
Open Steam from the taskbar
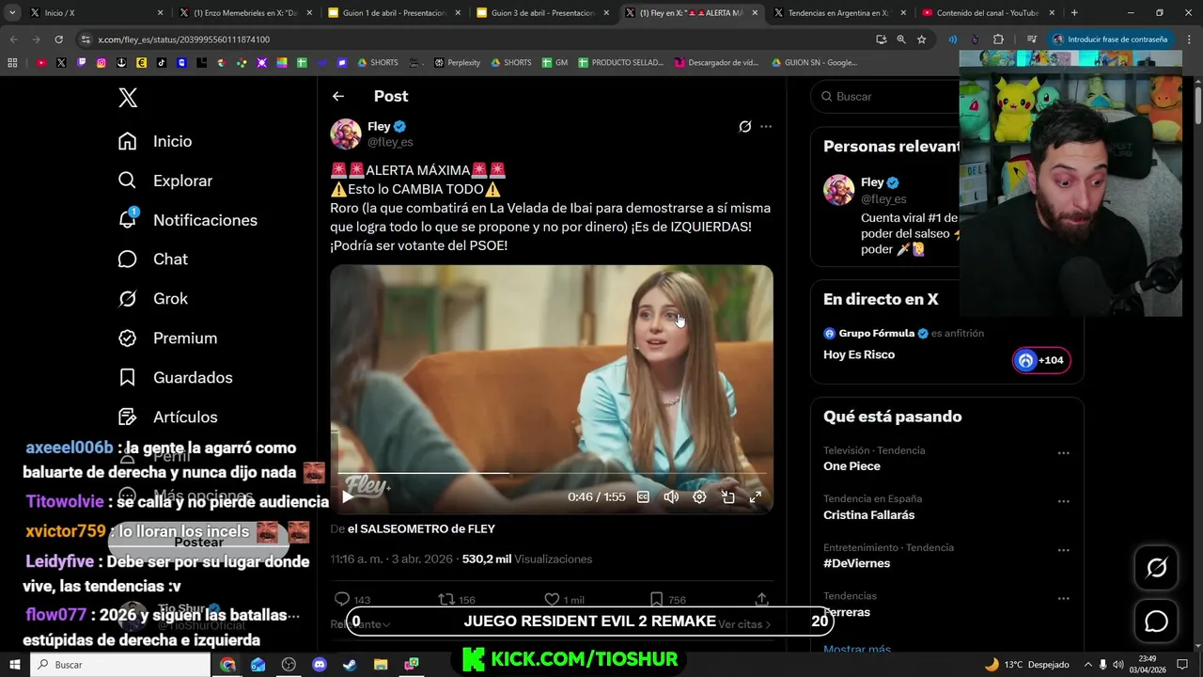pyautogui.click(x=350, y=664)
